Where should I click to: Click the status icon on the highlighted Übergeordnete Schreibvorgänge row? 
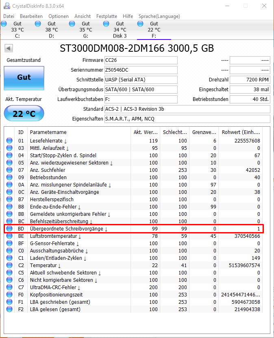pyautogui.click(x=9, y=229)
